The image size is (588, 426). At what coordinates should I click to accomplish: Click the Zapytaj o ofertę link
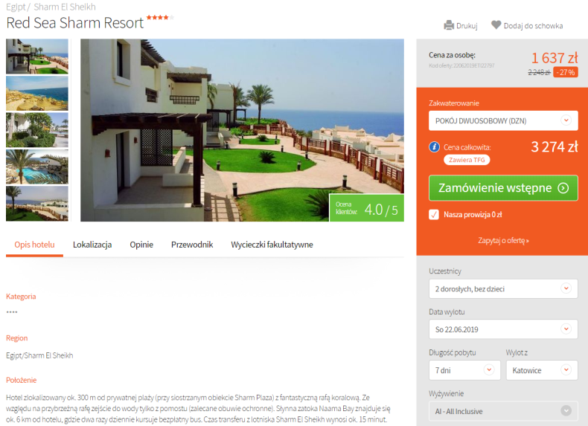point(503,241)
